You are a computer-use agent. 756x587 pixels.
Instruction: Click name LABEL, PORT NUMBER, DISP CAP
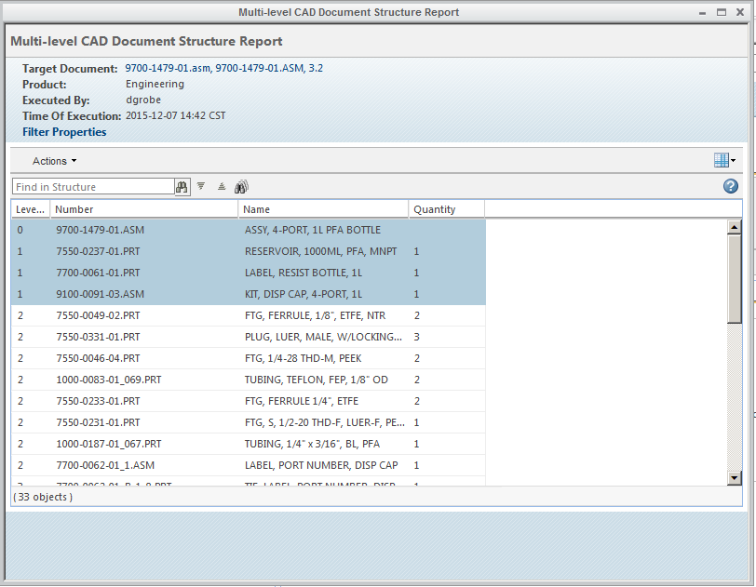point(321,465)
